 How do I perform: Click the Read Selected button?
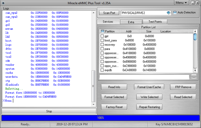183,97
